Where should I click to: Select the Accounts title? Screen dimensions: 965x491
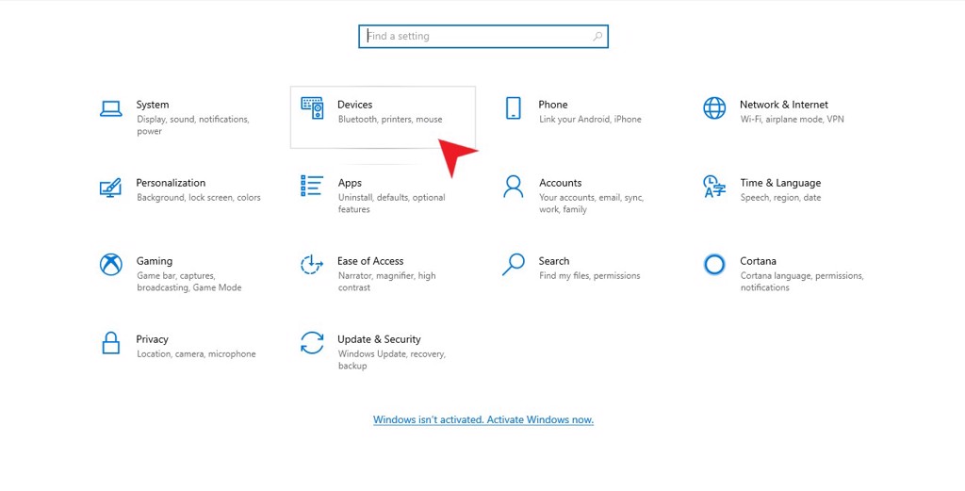click(561, 183)
